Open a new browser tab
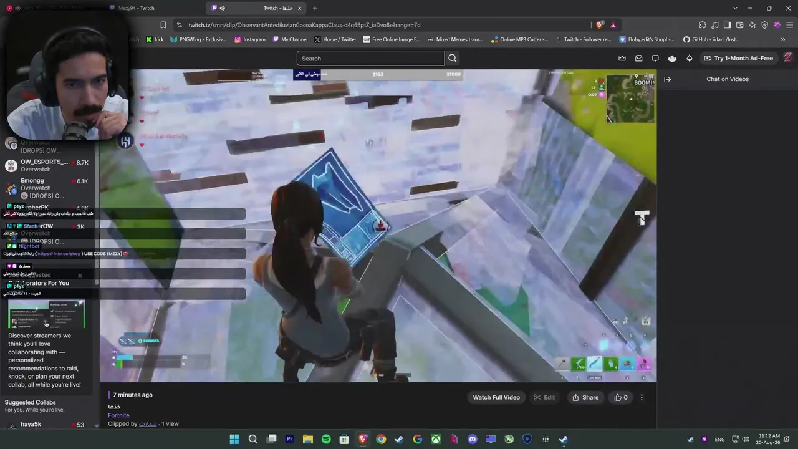 [x=315, y=8]
